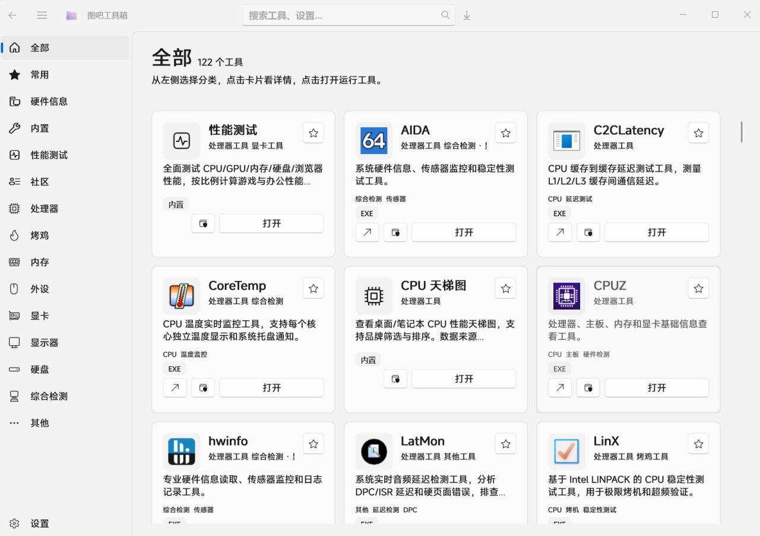This screenshot has width=760, height=536.
Task: Click the vertical scrollbar thumb
Action: tap(742, 132)
